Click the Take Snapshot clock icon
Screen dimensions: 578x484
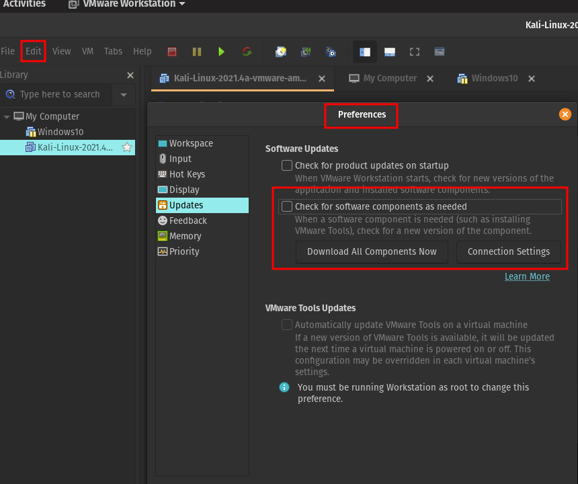click(x=281, y=52)
